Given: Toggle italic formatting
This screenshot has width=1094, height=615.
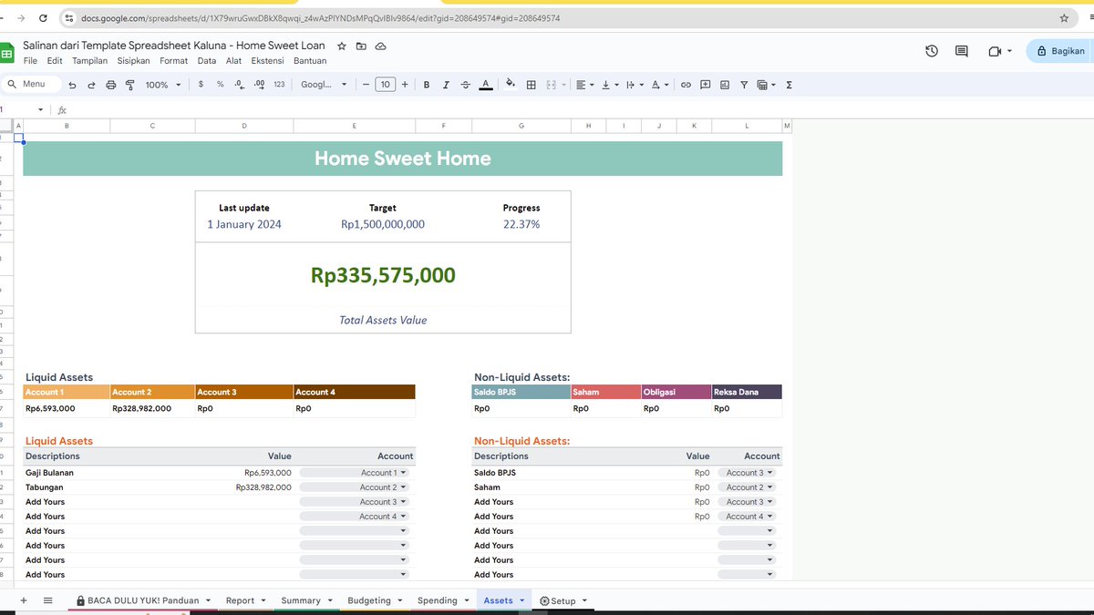Looking at the screenshot, I should [446, 85].
